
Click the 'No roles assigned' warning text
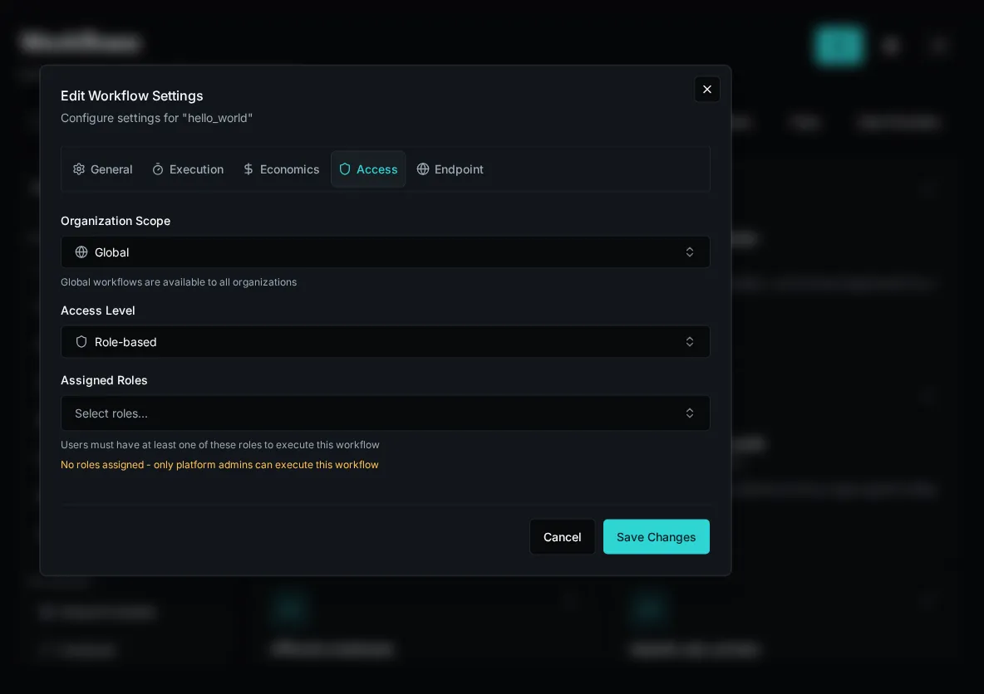(219, 465)
